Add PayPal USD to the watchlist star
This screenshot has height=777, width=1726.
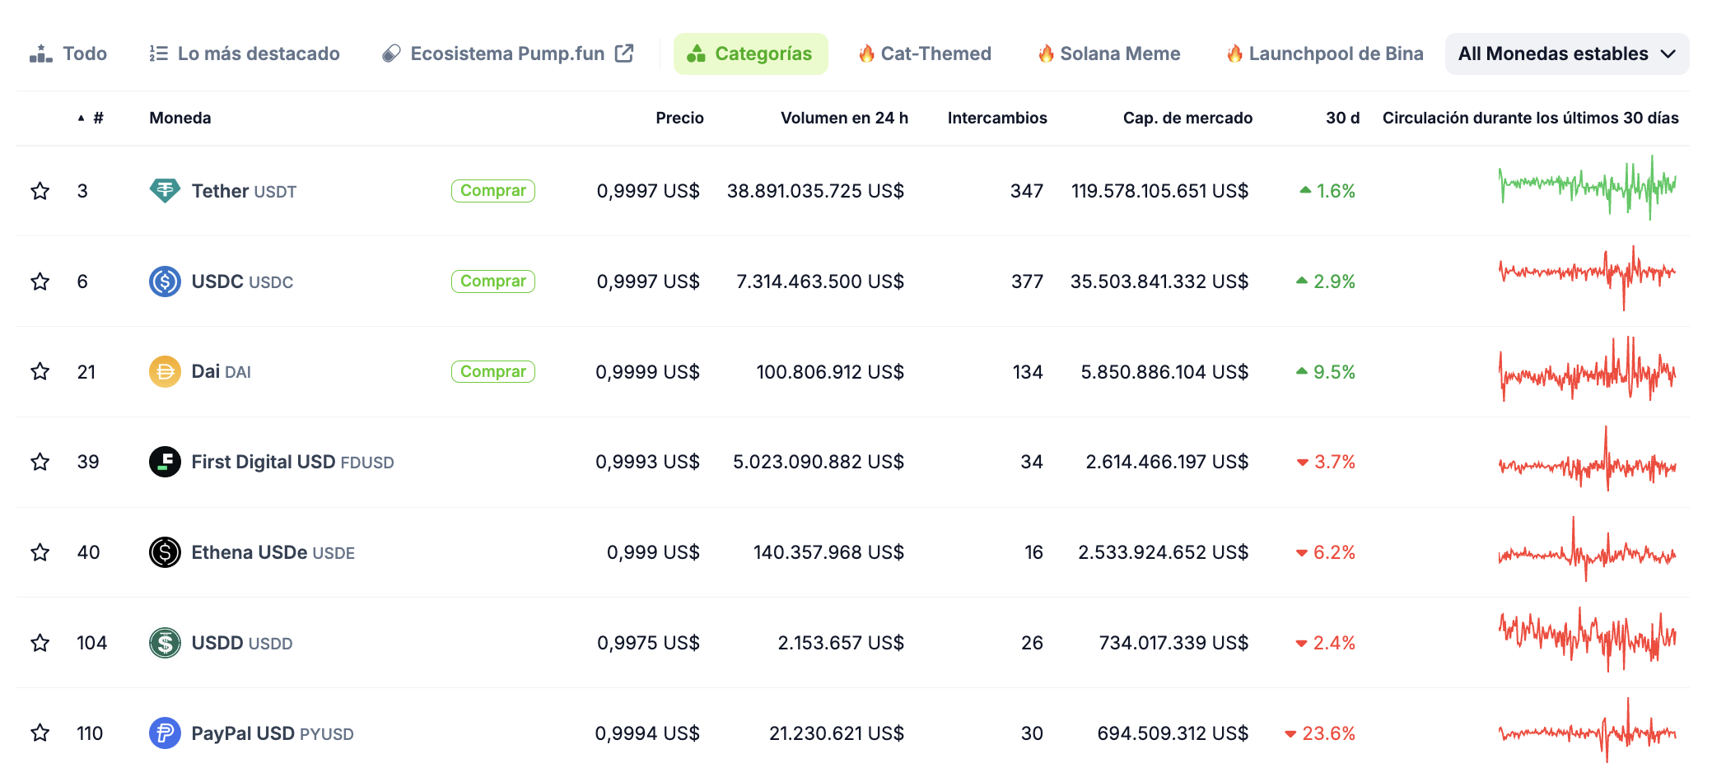40,733
